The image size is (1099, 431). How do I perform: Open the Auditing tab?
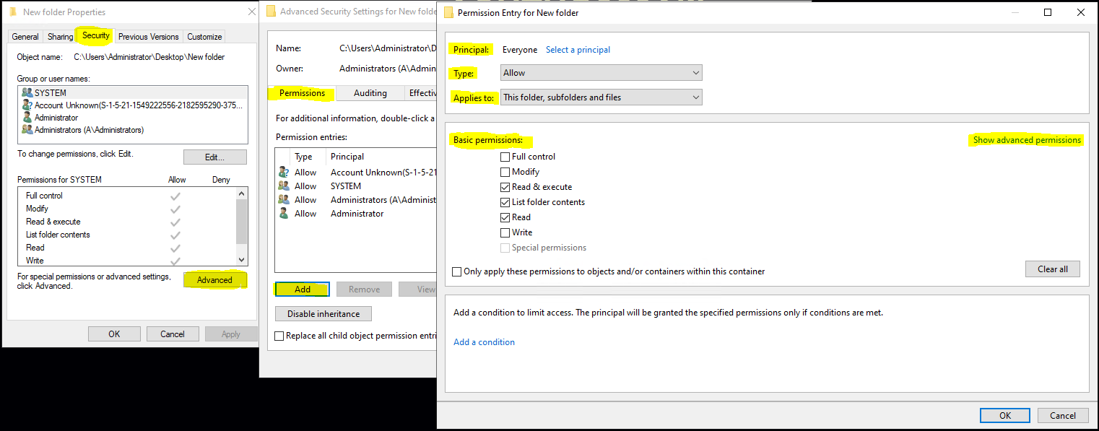pyautogui.click(x=370, y=92)
